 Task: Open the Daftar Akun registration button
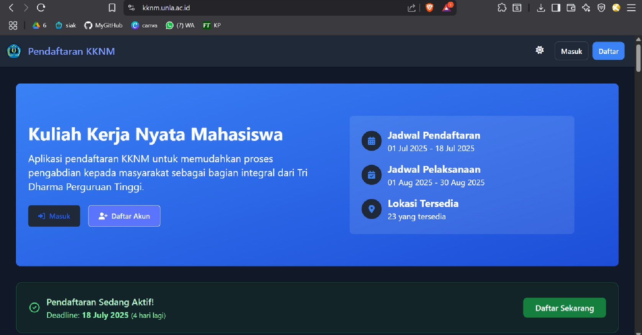124,216
